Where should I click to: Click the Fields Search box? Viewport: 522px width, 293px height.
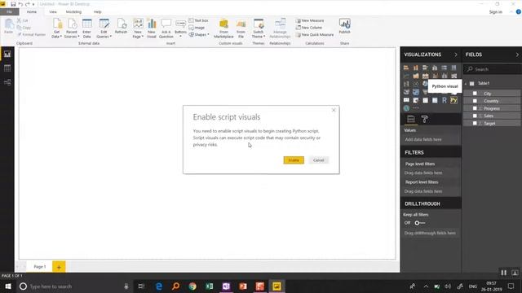(493, 69)
